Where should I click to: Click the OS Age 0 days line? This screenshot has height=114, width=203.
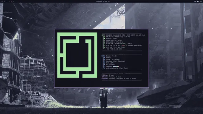coord(108,75)
